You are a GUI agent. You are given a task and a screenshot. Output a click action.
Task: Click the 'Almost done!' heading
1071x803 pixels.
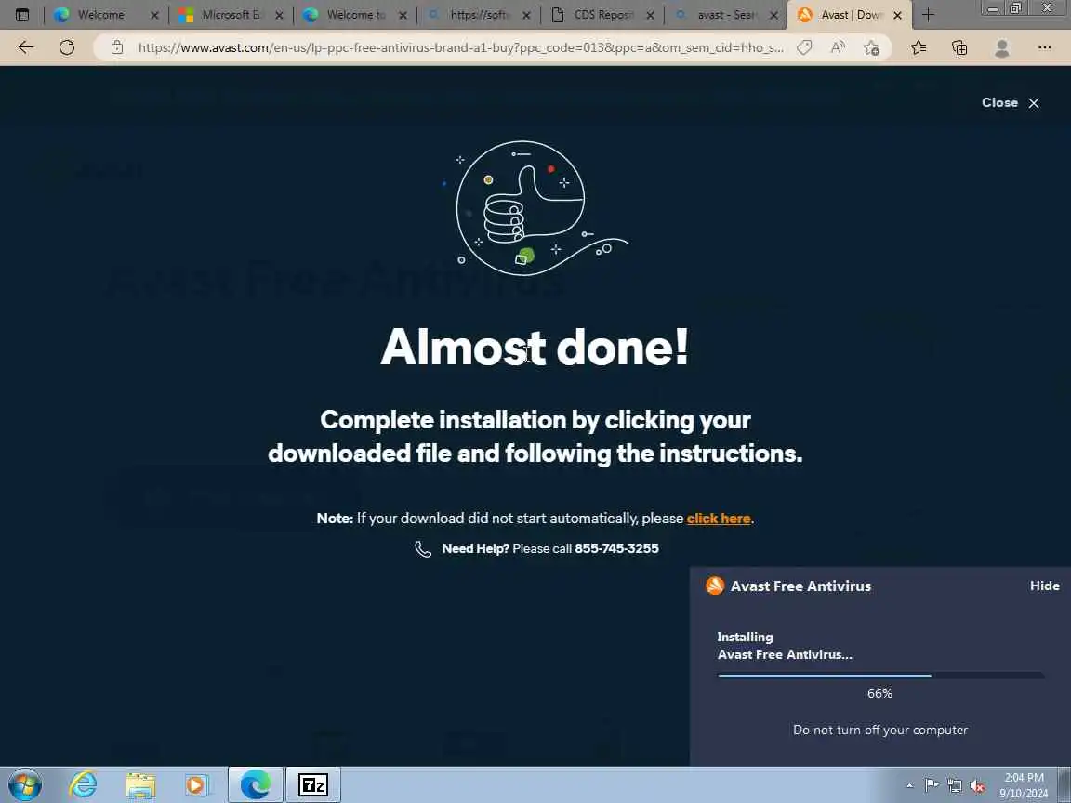535,347
